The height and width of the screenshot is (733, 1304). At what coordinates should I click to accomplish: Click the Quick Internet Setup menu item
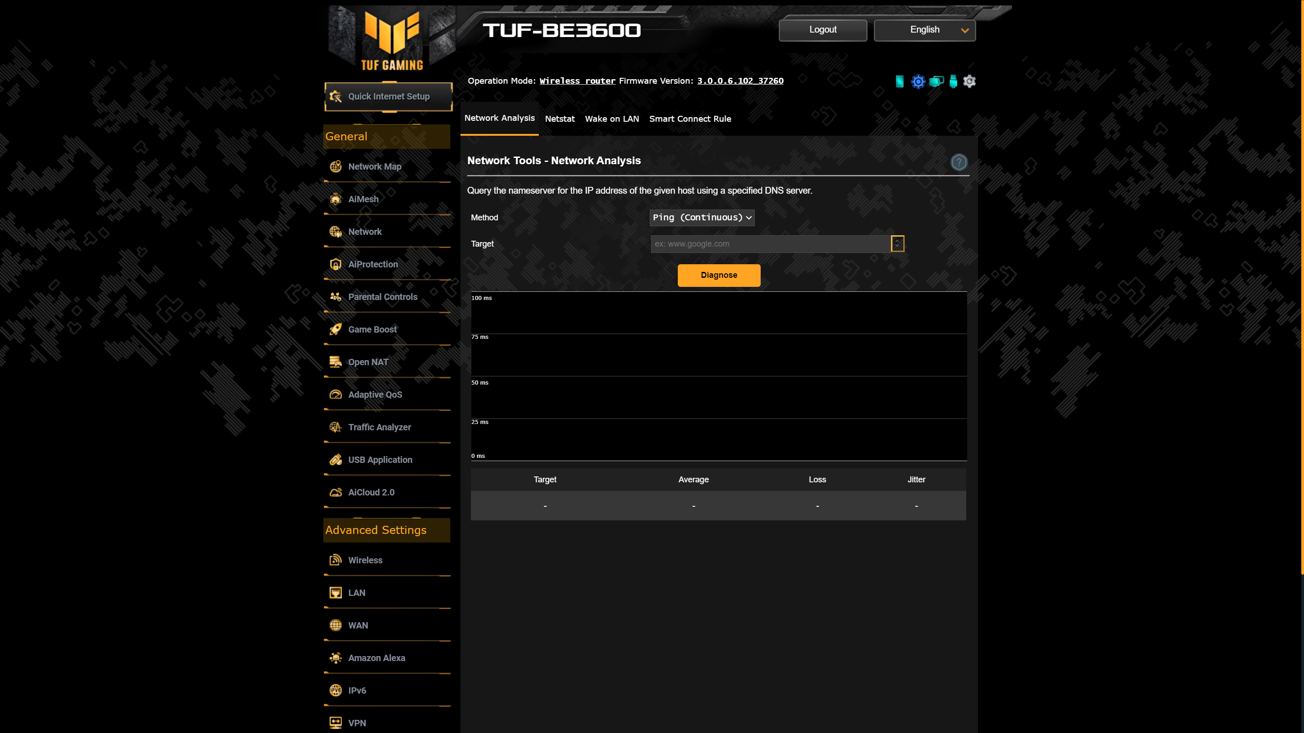pos(389,96)
